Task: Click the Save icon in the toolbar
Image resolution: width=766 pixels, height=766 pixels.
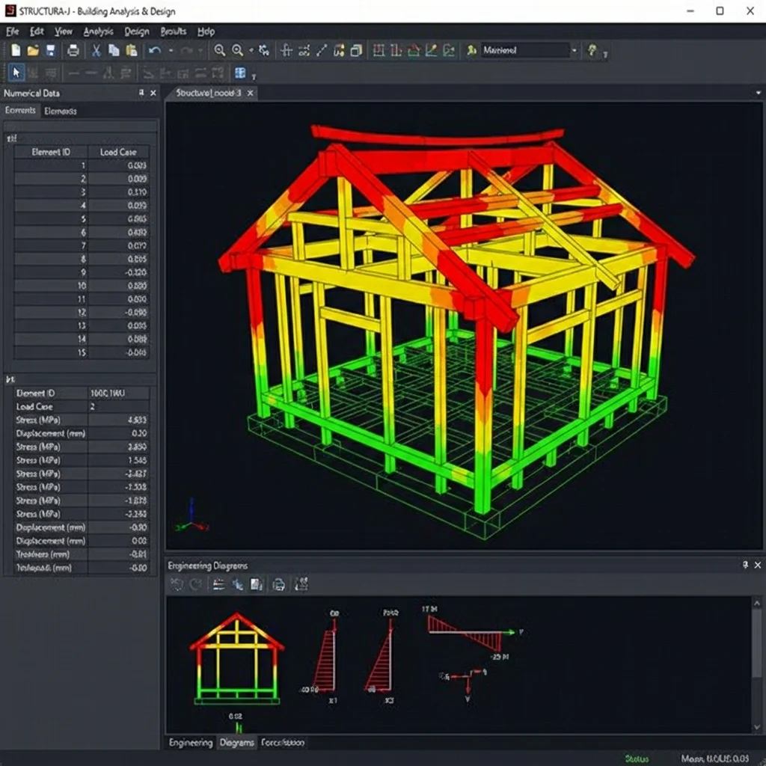Action: (x=51, y=51)
